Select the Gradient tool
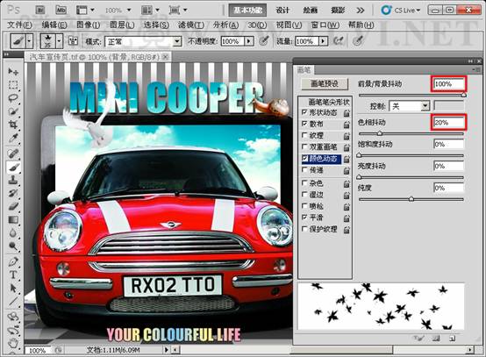This screenshot has width=486, height=357. coord(13,219)
